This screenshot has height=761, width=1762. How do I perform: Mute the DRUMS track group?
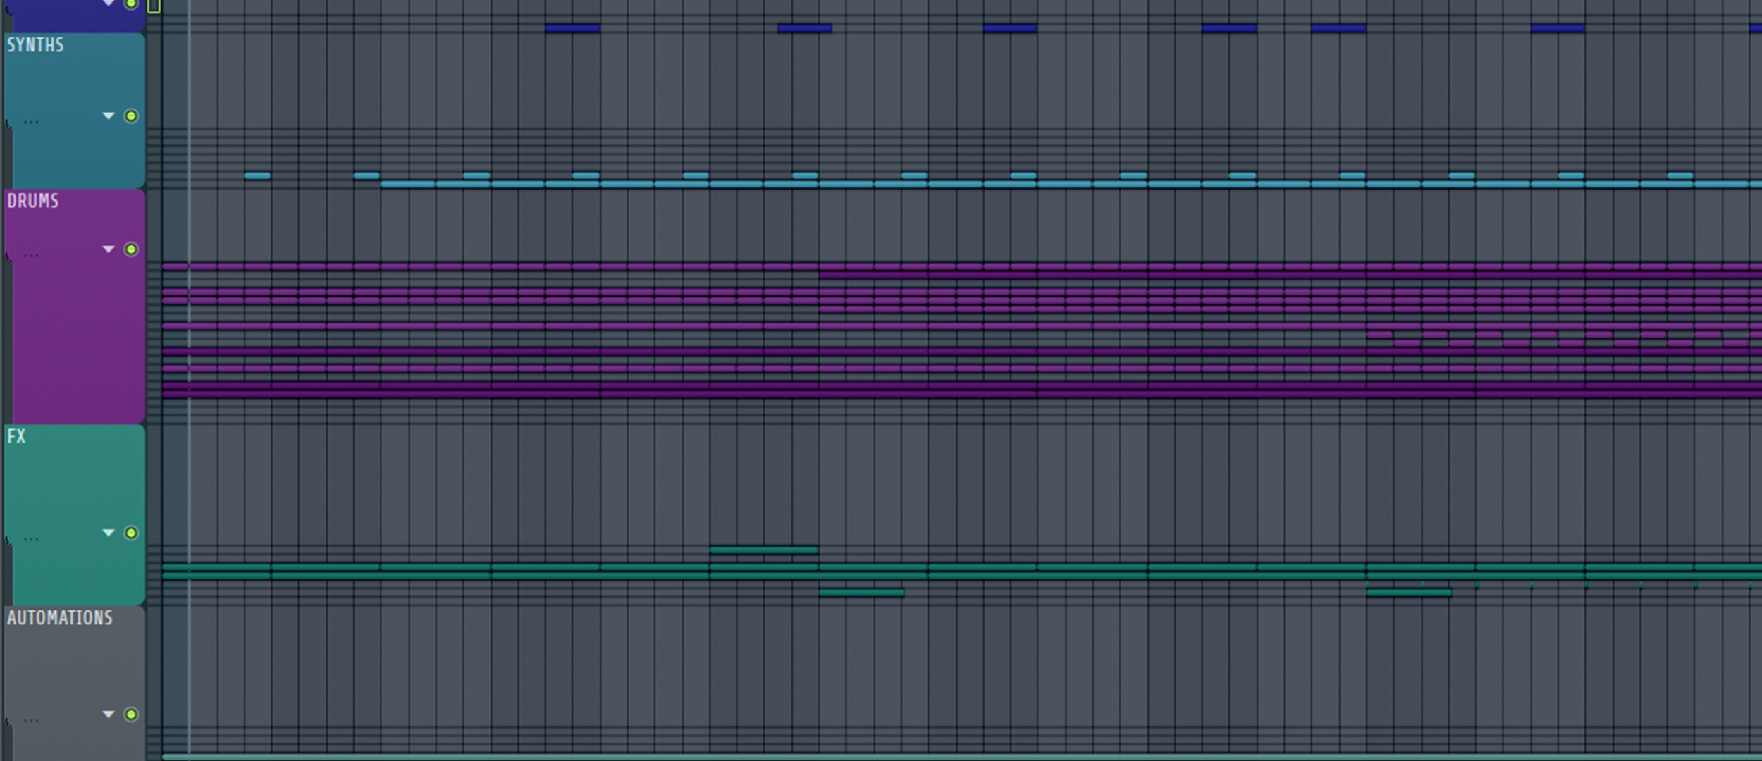pyautogui.click(x=131, y=249)
